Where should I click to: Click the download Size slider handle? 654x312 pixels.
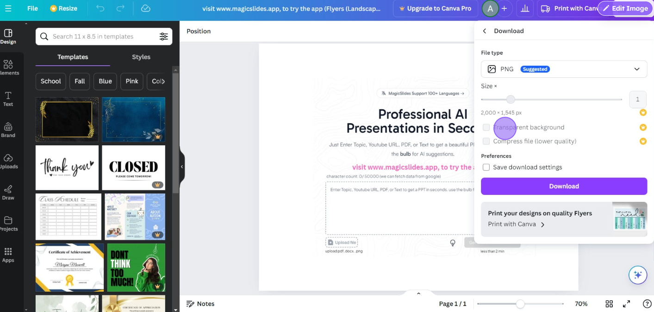tap(511, 100)
